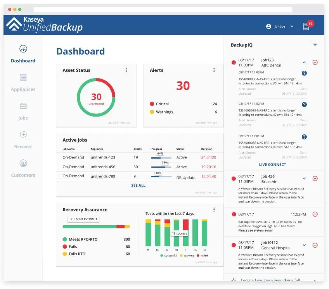Open the Appliances sidebar icon
This screenshot has height=289, width=329.
[x=23, y=78]
